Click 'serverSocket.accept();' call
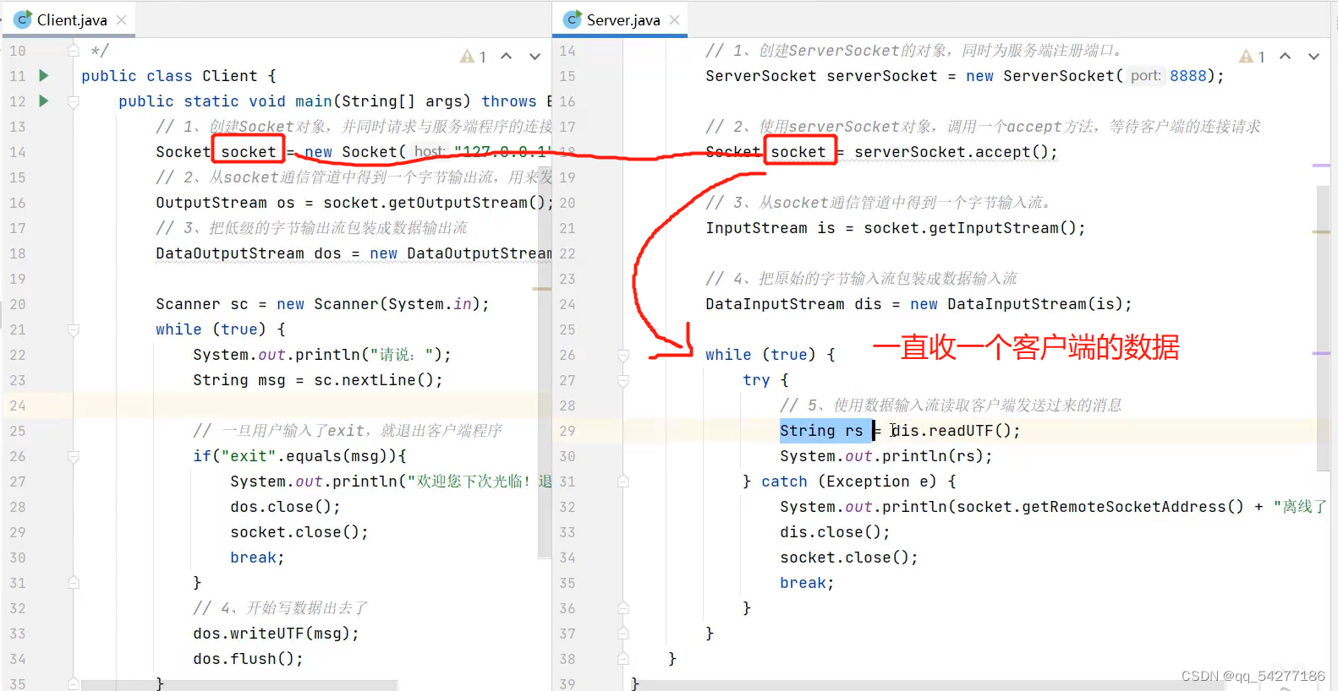Screen dimensions: 1338x691 click(x=956, y=152)
